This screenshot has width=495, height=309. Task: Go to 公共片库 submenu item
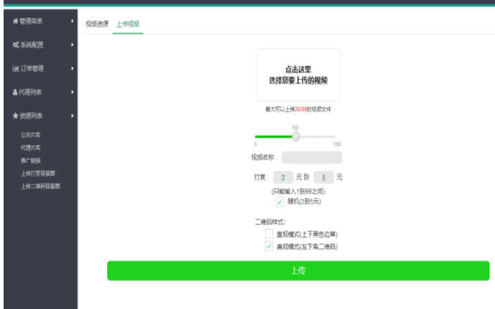click(31, 135)
